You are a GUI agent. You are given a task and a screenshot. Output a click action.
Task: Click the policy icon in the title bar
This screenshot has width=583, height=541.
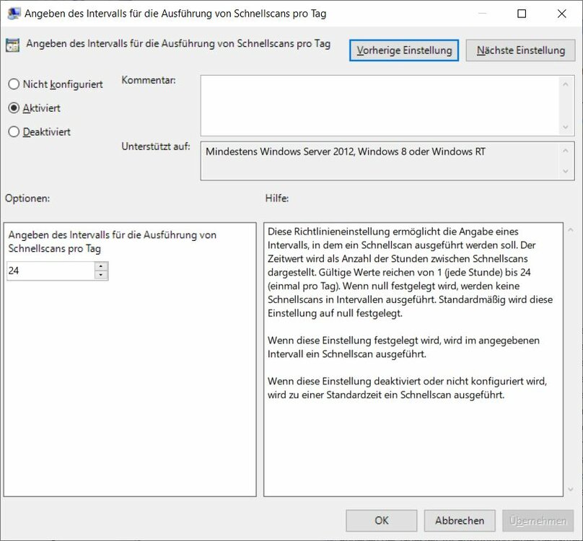click(x=14, y=14)
